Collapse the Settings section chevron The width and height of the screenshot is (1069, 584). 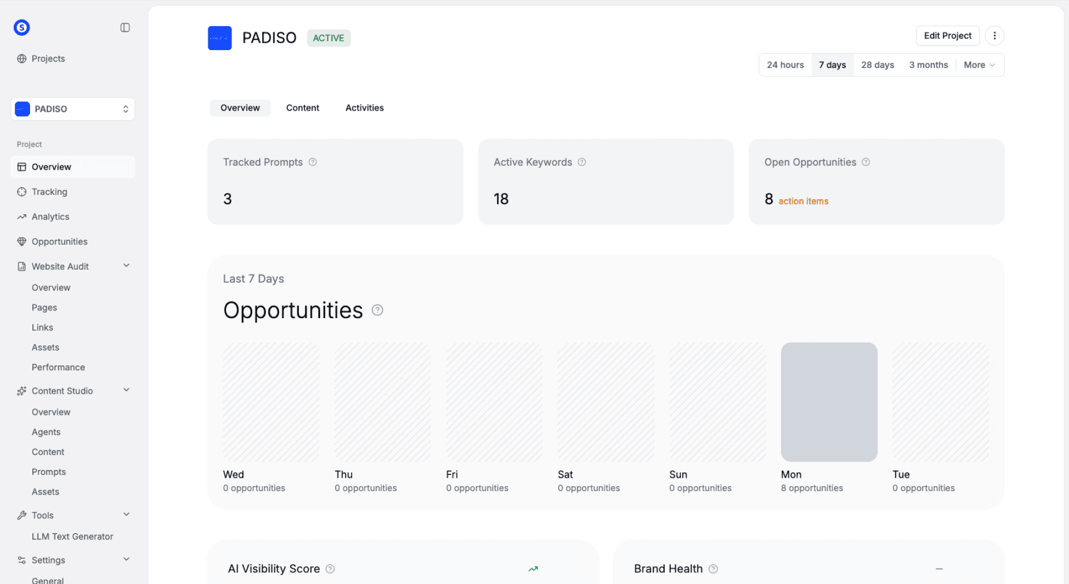click(126, 560)
